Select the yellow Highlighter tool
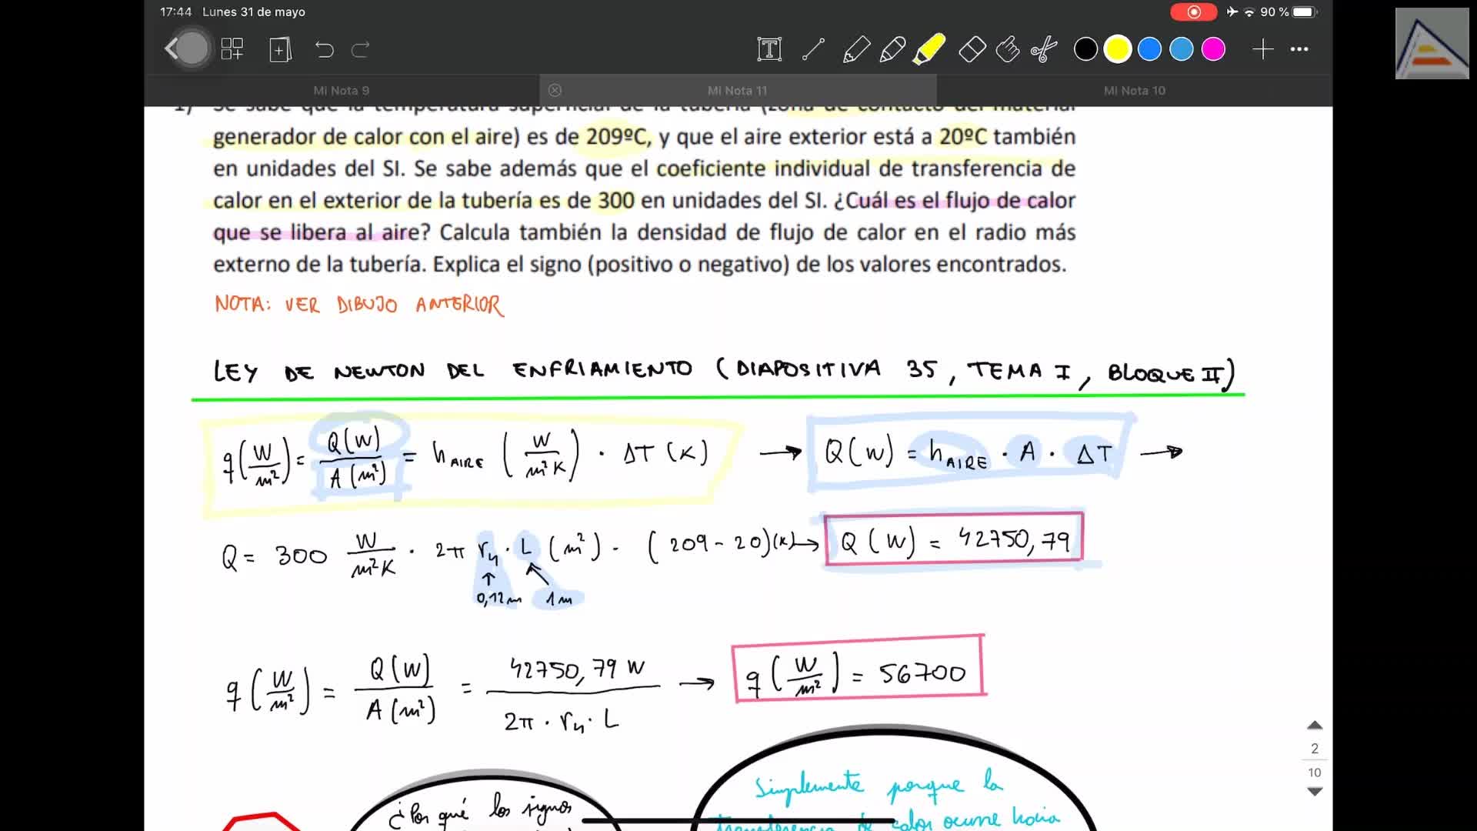The width and height of the screenshot is (1477, 831). tap(929, 50)
